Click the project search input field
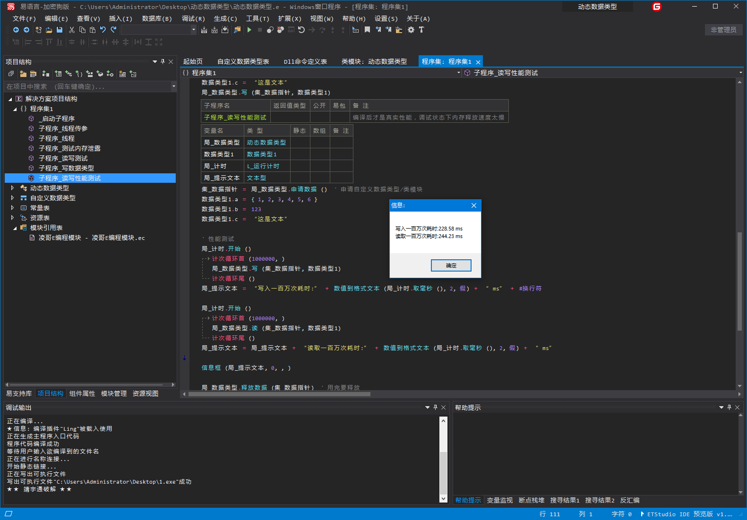 click(x=88, y=86)
